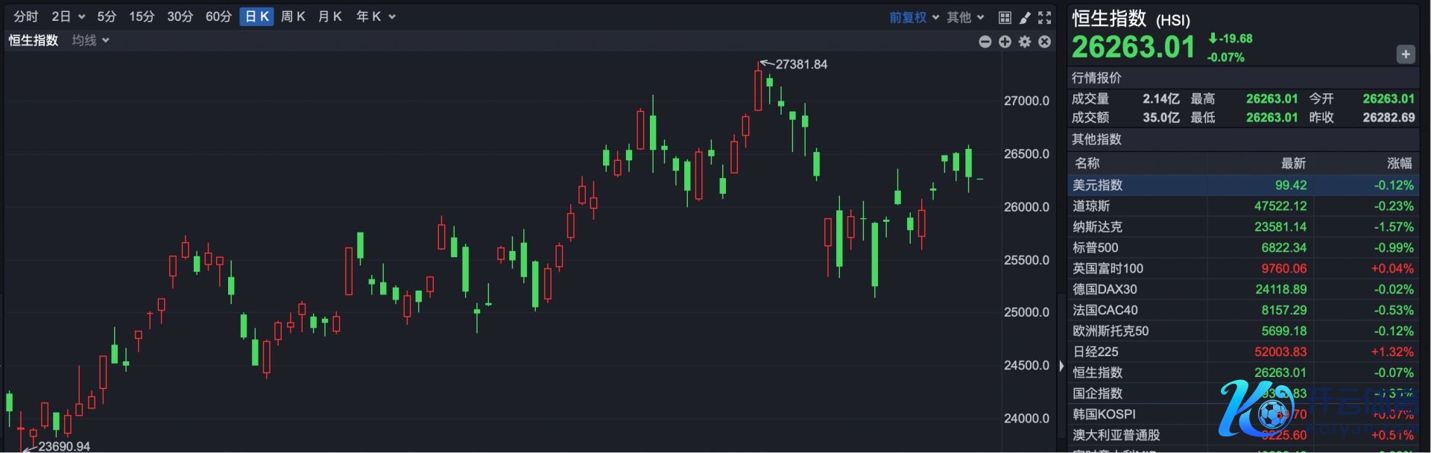This screenshot has width=1431, height=453.
Task: Select the 日K daily chart tab
Action: [256, 16]
